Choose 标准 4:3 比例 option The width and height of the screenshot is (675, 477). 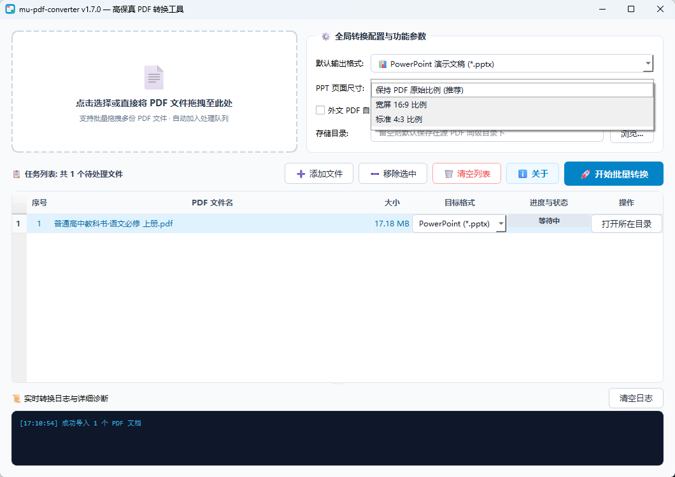tap(512, 119)
